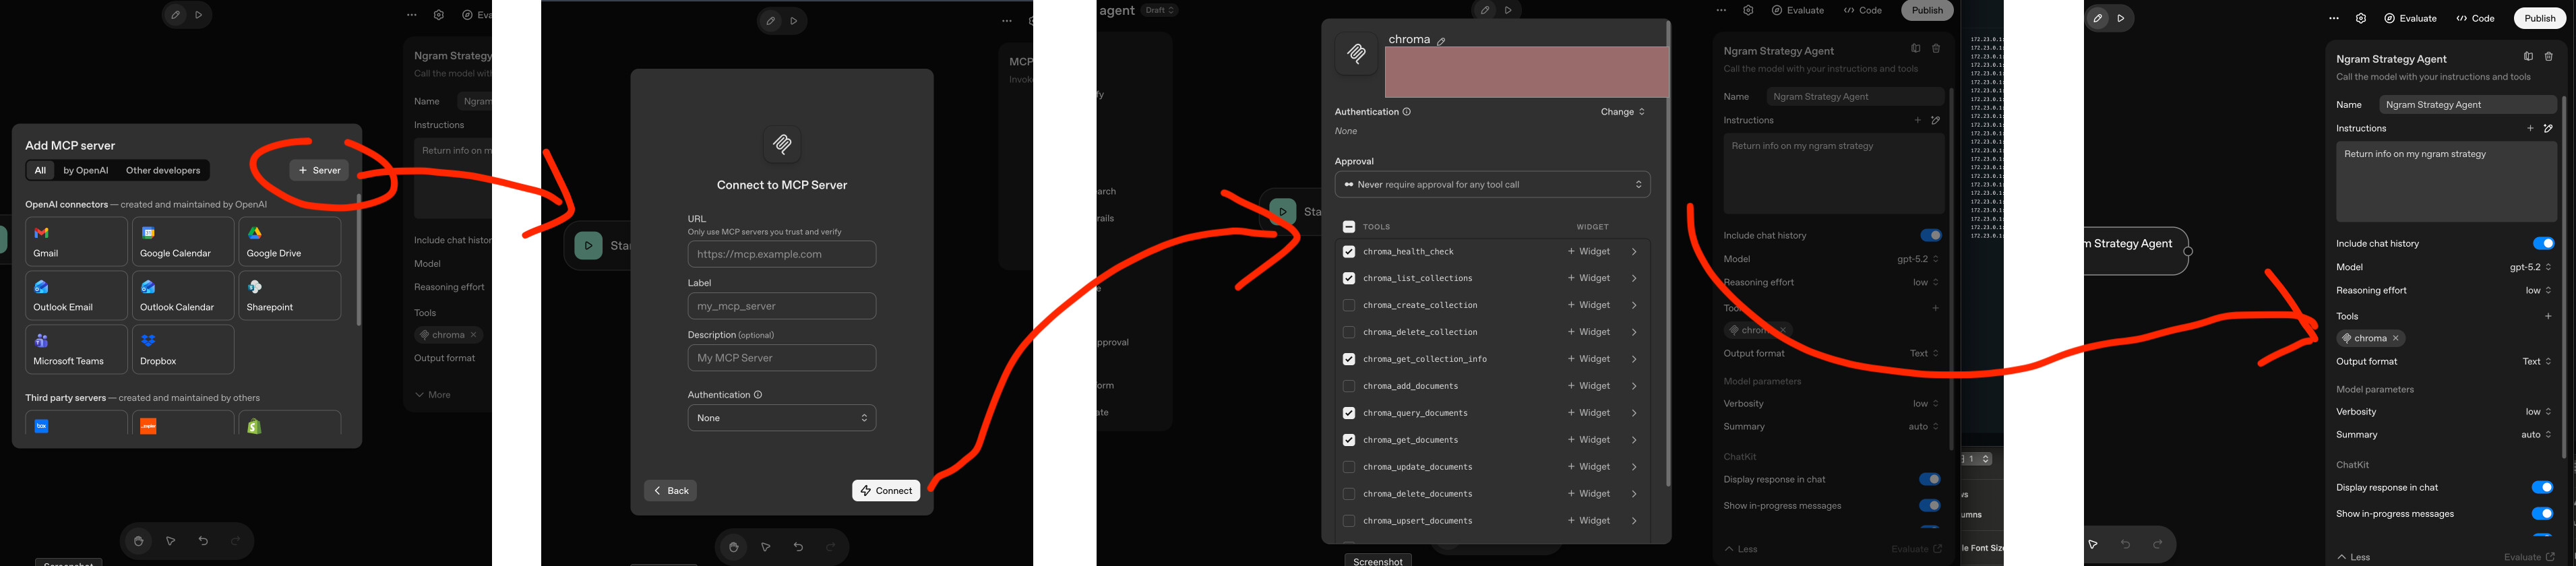Screen dimensions: 2576x566
Task: Open the Sharepoint connector
Action: (x=289, y=296)
